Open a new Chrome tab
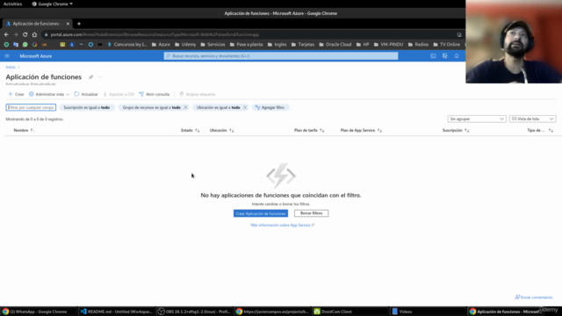The height and width of the screenshot is (316, 562). click(79, 24)
